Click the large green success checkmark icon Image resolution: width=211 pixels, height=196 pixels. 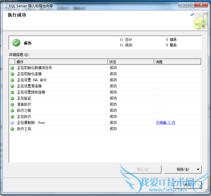[16, 42]
